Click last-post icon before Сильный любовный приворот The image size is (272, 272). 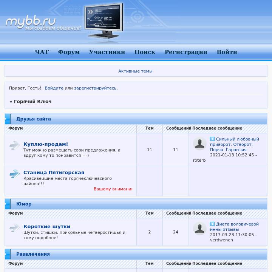tap(212, 139)
